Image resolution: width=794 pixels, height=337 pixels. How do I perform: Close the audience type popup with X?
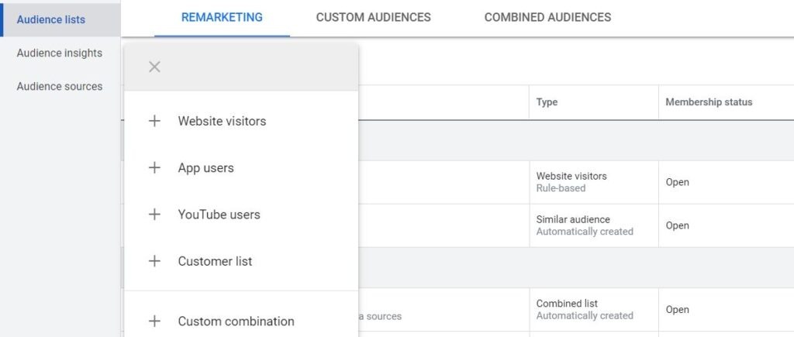(154, 67)
